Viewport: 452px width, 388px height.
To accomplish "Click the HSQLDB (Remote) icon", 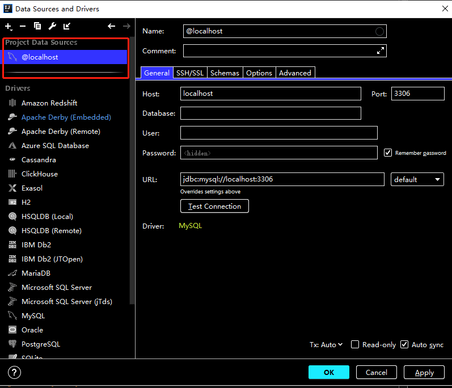I will 12,230.
